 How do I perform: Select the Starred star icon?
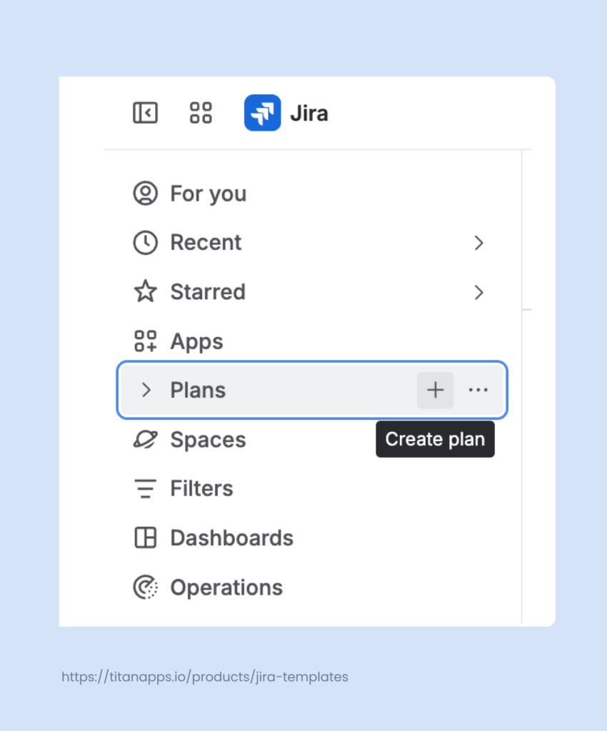(x=146, y=291)
